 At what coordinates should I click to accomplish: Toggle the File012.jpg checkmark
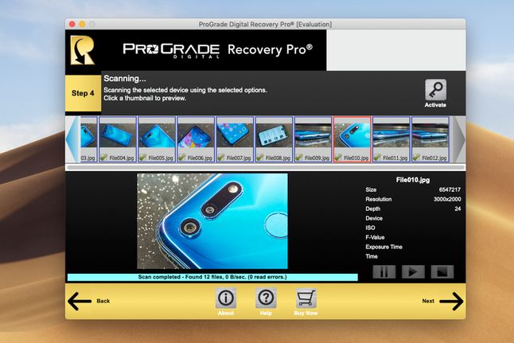pos(416,158)
